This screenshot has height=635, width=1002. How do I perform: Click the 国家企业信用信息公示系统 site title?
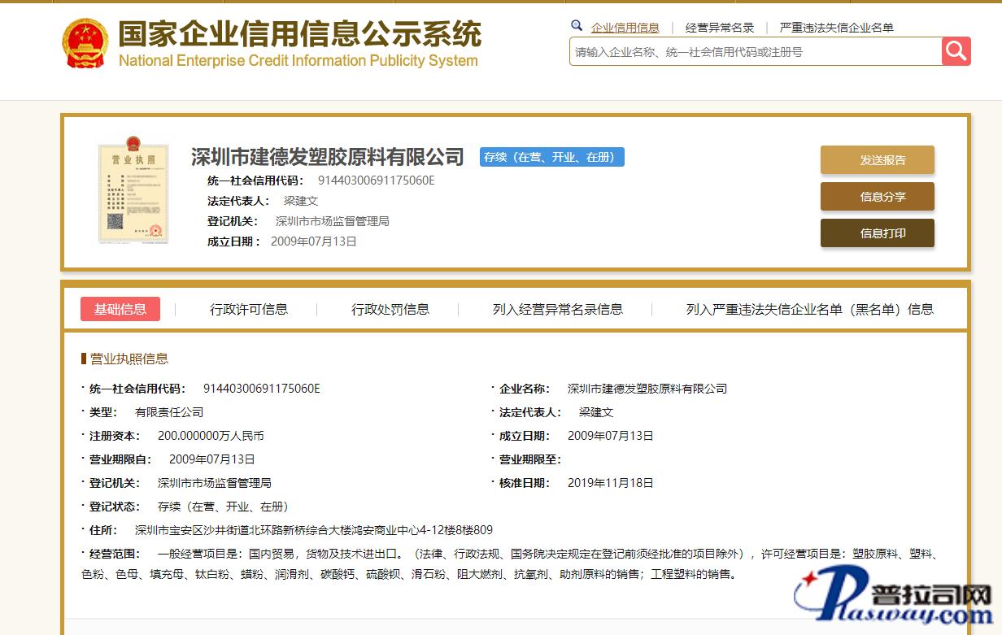[x=299, y=34]
